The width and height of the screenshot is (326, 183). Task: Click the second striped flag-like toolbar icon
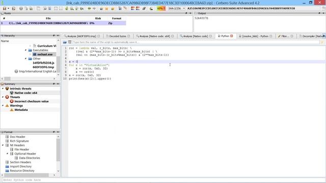pos(138,9)
